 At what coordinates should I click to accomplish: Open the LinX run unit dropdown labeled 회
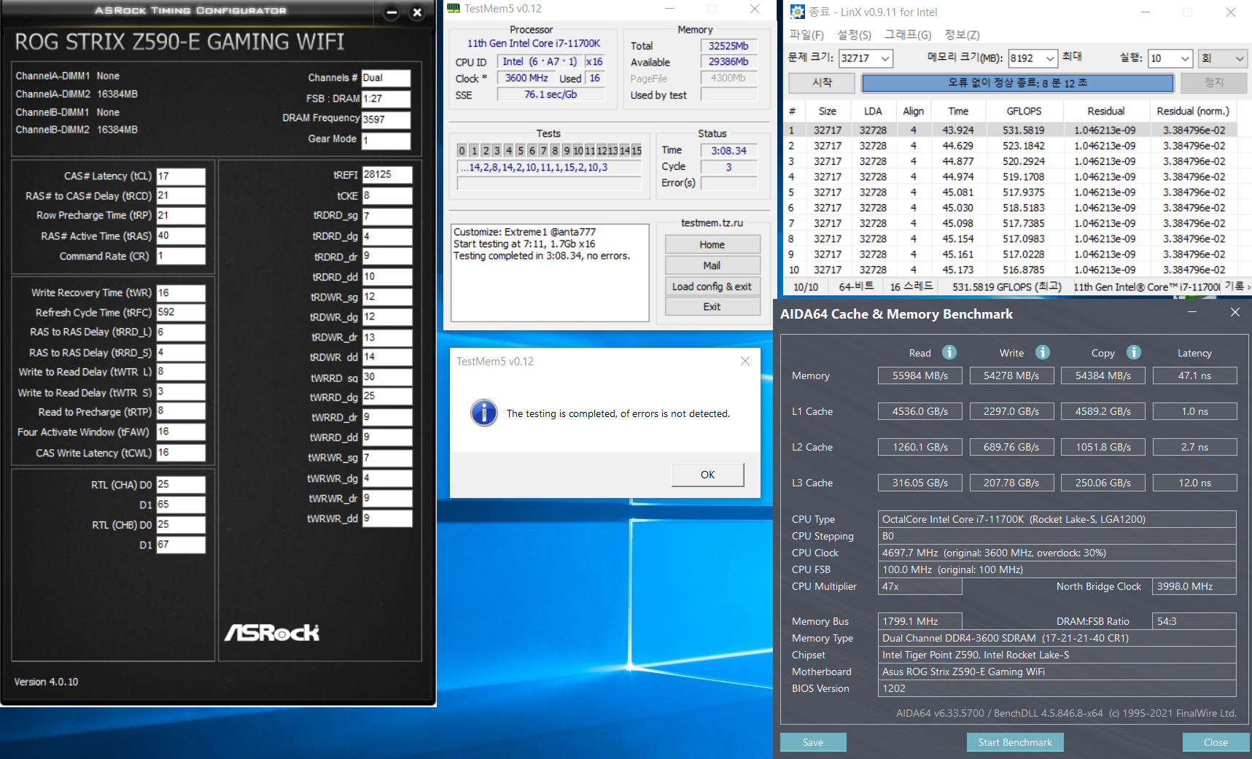(x=1223, y=58)
